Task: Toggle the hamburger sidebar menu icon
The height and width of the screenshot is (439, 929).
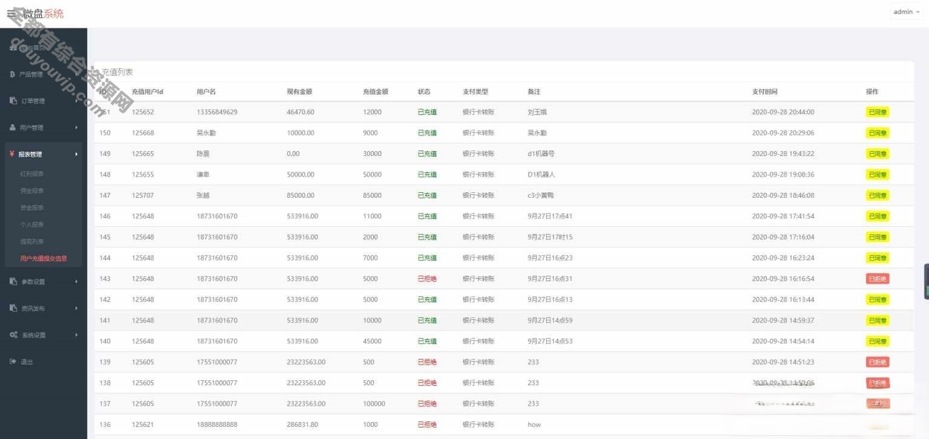Action: click(11, 13)
